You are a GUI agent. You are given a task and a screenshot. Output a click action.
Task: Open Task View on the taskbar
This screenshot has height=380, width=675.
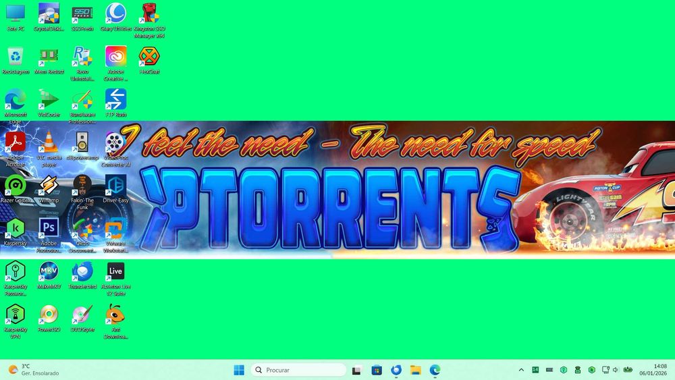pos(356,370)
